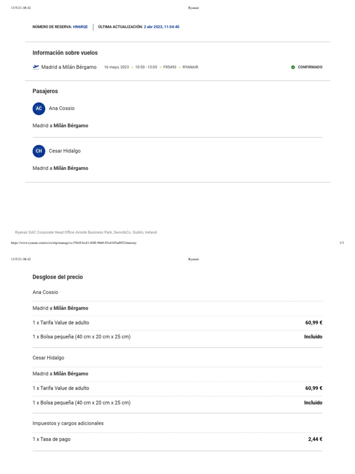355x474 pixels.
Task: Click the Ryanair itinerary URL in footer
Action: tap(74, 243)
